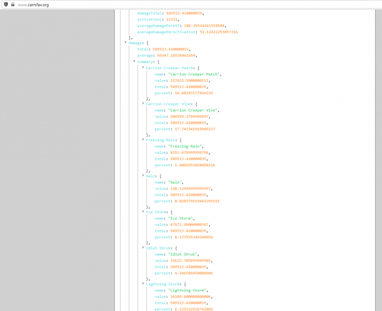Collapse the summary object node

[x=134, y=61]
